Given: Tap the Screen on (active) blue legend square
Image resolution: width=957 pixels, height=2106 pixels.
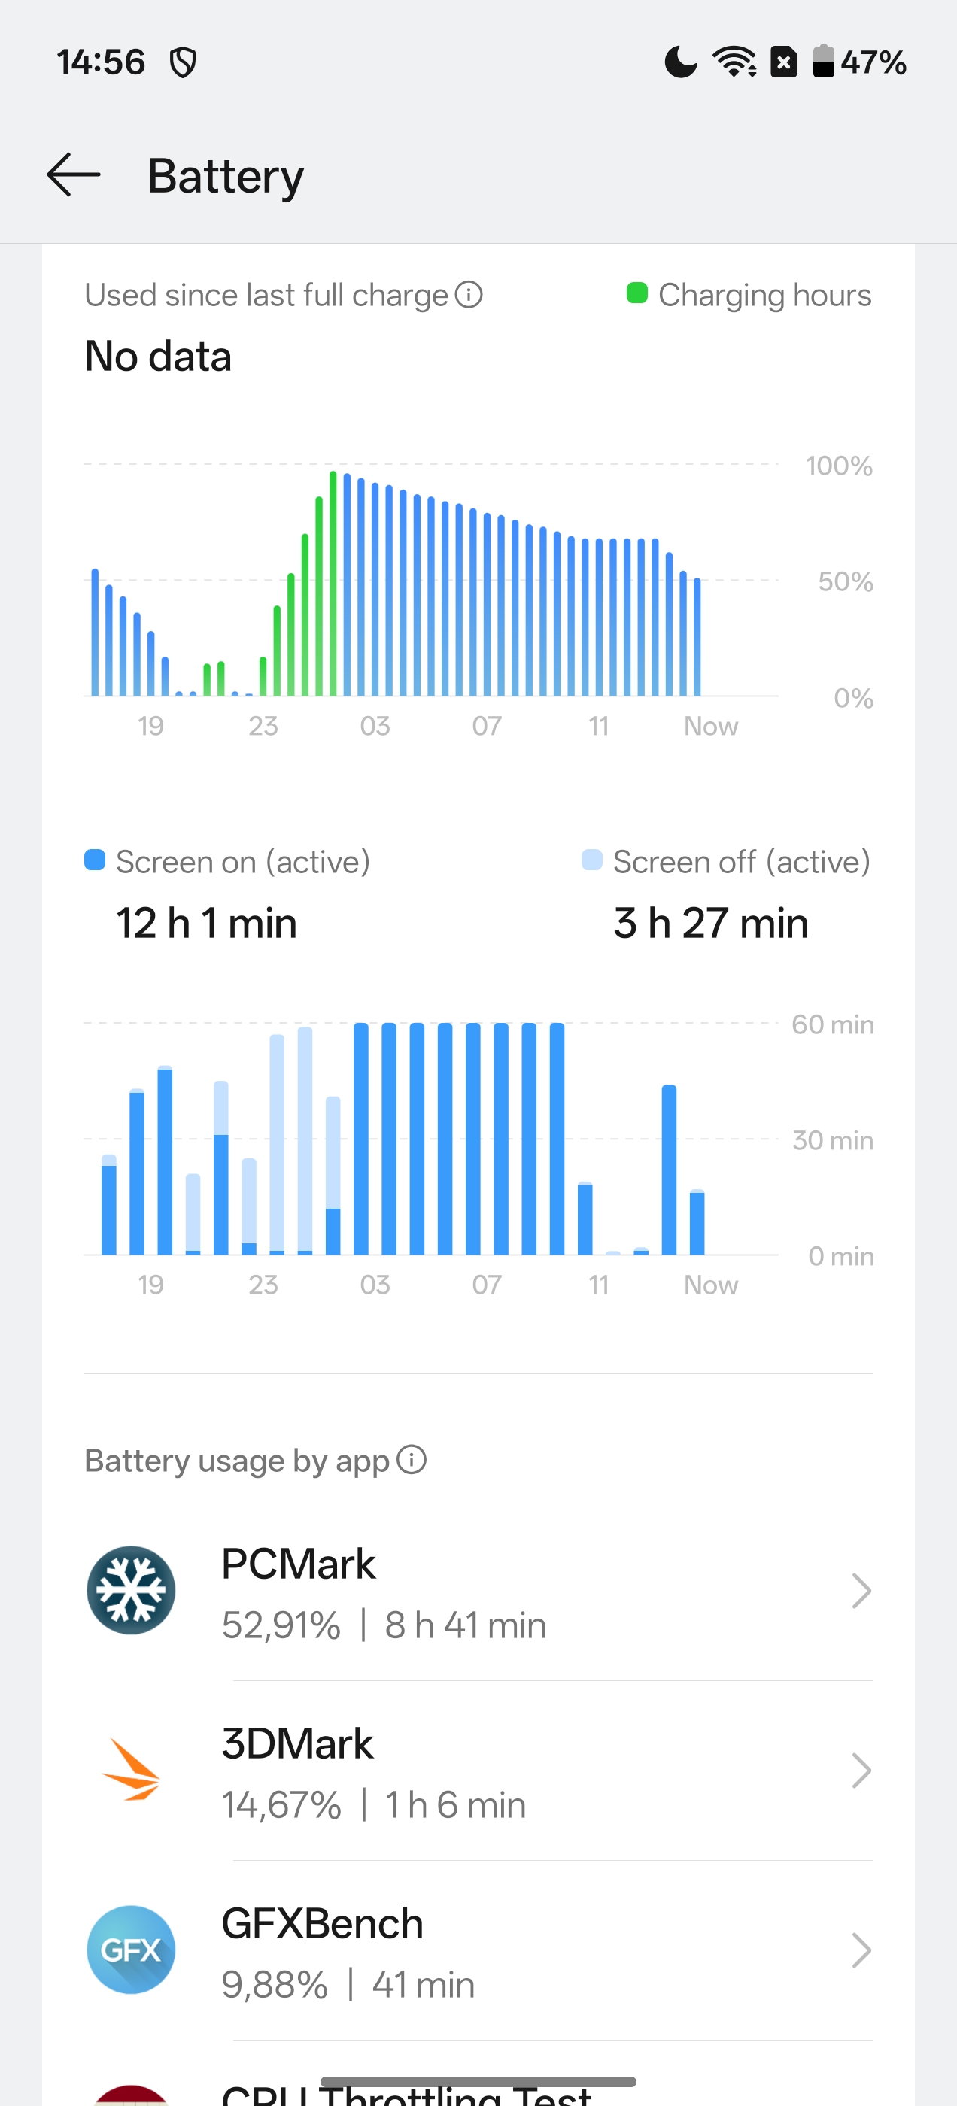Looking at the screenshot, I should 95,860.
